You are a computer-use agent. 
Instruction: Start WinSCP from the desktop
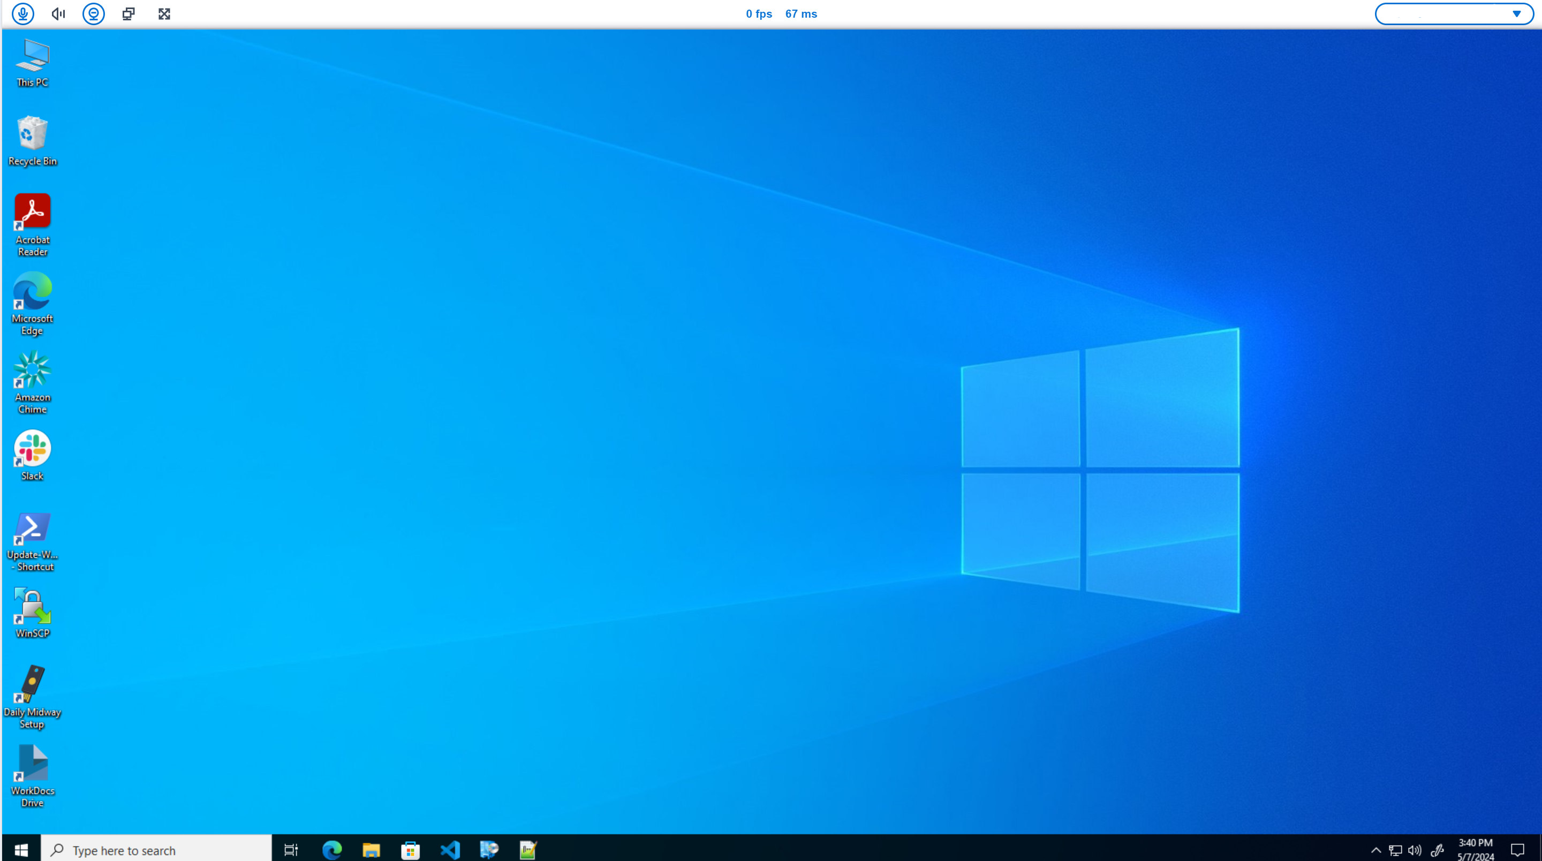[32, 605]
